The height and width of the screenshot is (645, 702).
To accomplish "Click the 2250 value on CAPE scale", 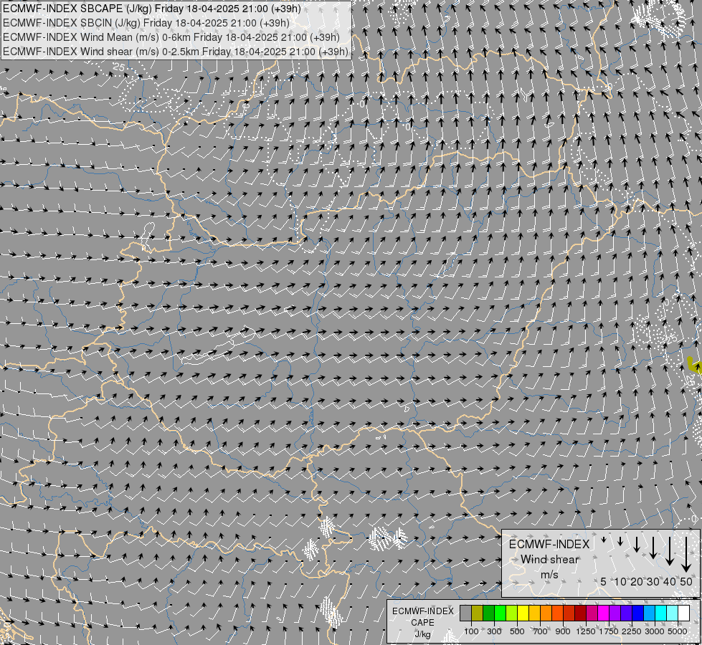I will pyautogui.click(x=632, y=631).
